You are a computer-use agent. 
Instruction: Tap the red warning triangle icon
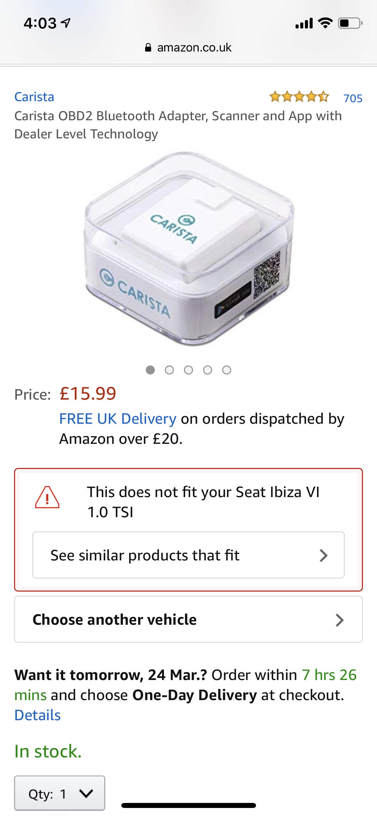click(47, 498)
